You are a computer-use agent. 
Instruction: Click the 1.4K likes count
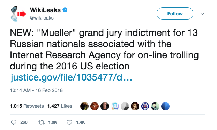pos(81,122)
